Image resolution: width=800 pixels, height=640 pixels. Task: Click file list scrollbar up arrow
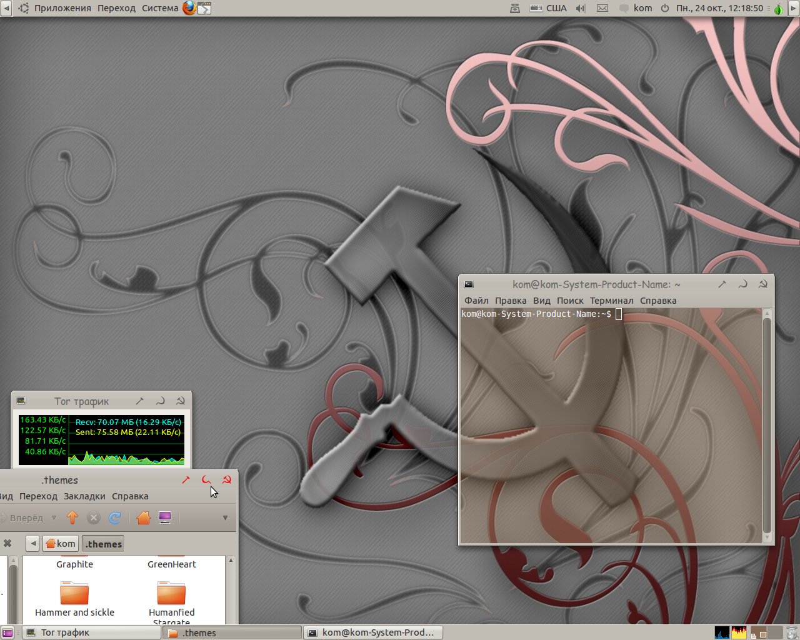pyautogui.click(x=231, y=561)
